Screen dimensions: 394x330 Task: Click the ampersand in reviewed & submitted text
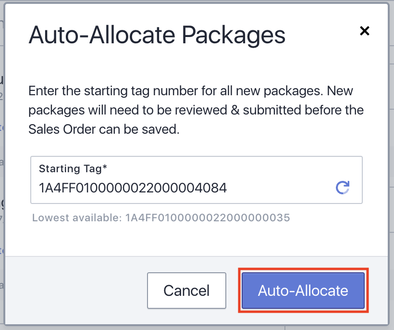[x=235, y=110]
